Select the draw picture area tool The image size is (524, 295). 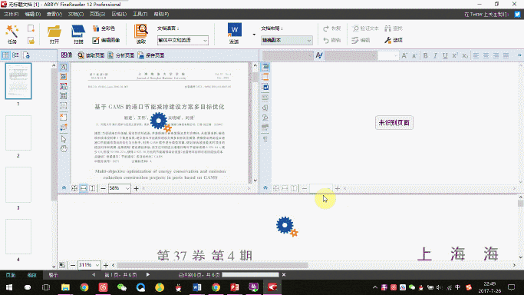pyautogui.click(x=64, y=77)
